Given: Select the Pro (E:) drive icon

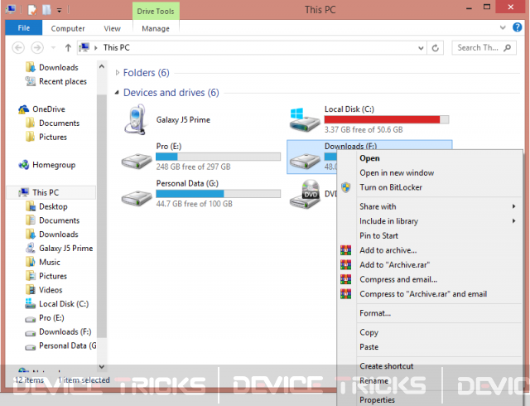Looking at the screenshot, I should tap(137, 161).
